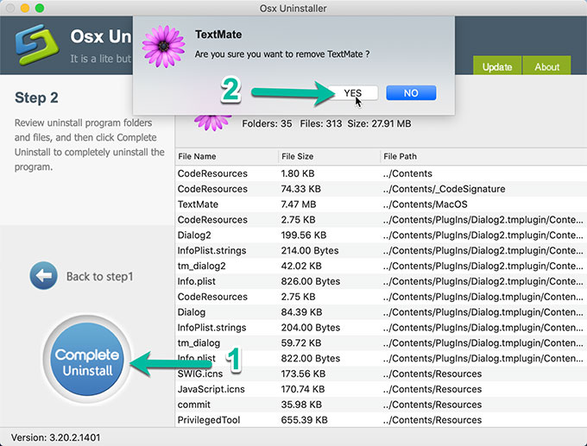Click the Complete Uninstall button
This screenshot has width=587, height=446.
[87, 360]
